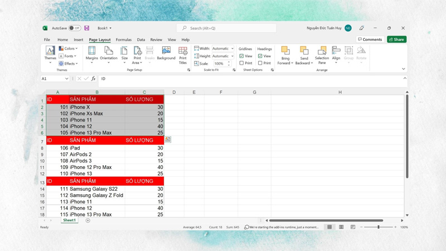This screenshot has width=446, height=251.
Task: Select the column D header
Action: coord(174,92)
